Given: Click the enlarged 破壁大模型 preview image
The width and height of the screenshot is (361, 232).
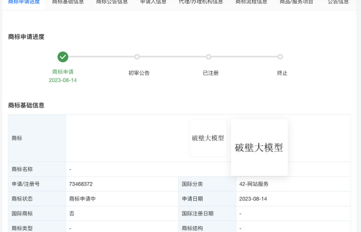Looking at the screenshot, I should 259,148.
